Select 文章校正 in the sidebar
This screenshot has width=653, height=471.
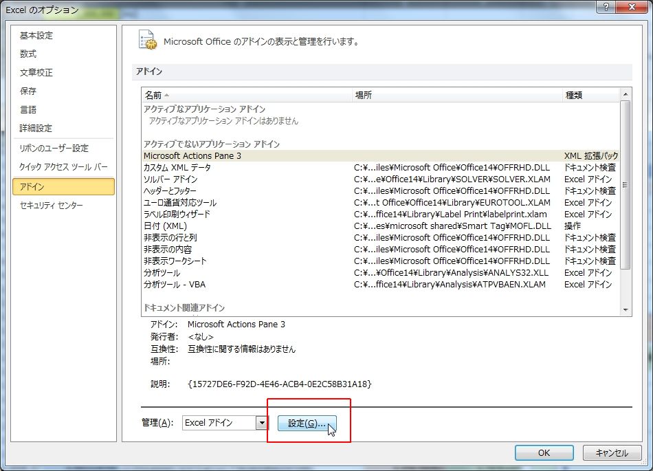point(36,72)
